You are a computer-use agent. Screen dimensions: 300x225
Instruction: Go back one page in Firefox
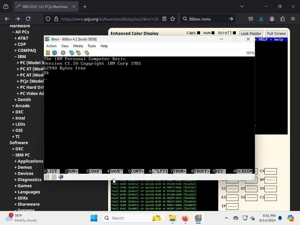pos(7,19)
